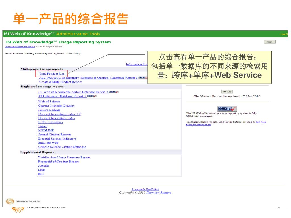Open the Web of Science usage report
This screenshot has height=218, width=291.
tap(49, 102)
